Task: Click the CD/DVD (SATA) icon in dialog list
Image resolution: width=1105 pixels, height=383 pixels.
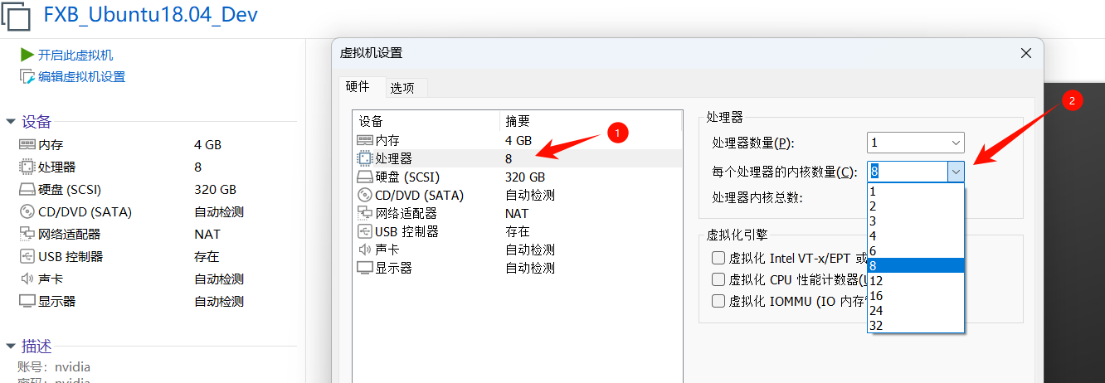Action: tap(364, 195)
